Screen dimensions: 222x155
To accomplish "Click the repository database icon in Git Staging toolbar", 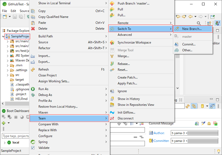I will tap(202, 106).
